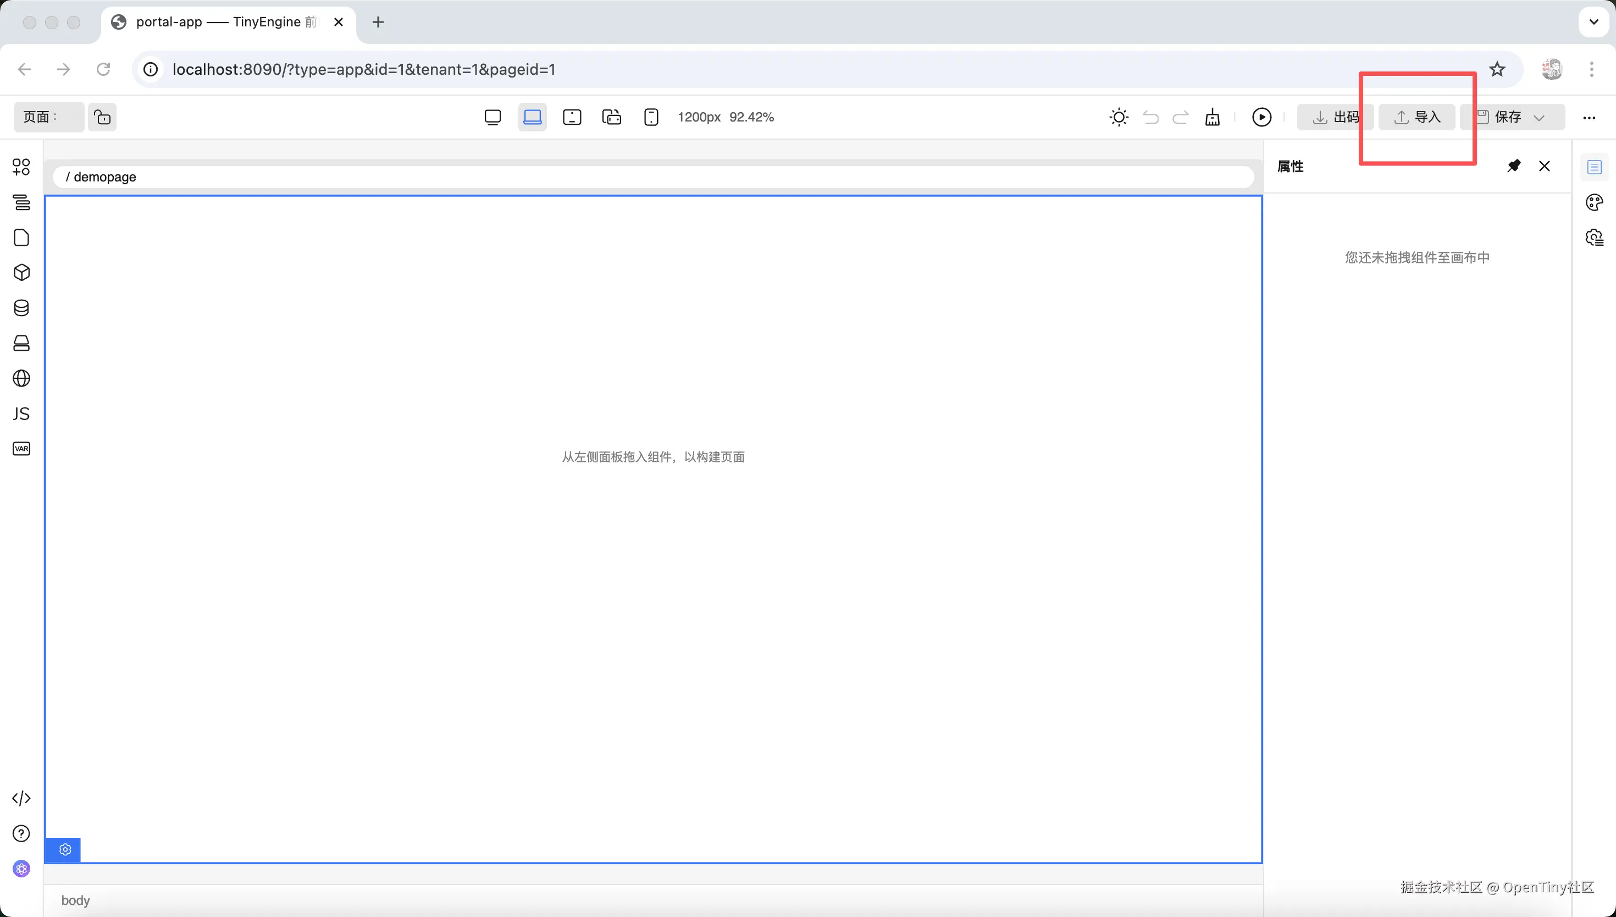1616x917 pixels.
Task: Switch to mobile phone viewport mode
Action: click(651, 117)
